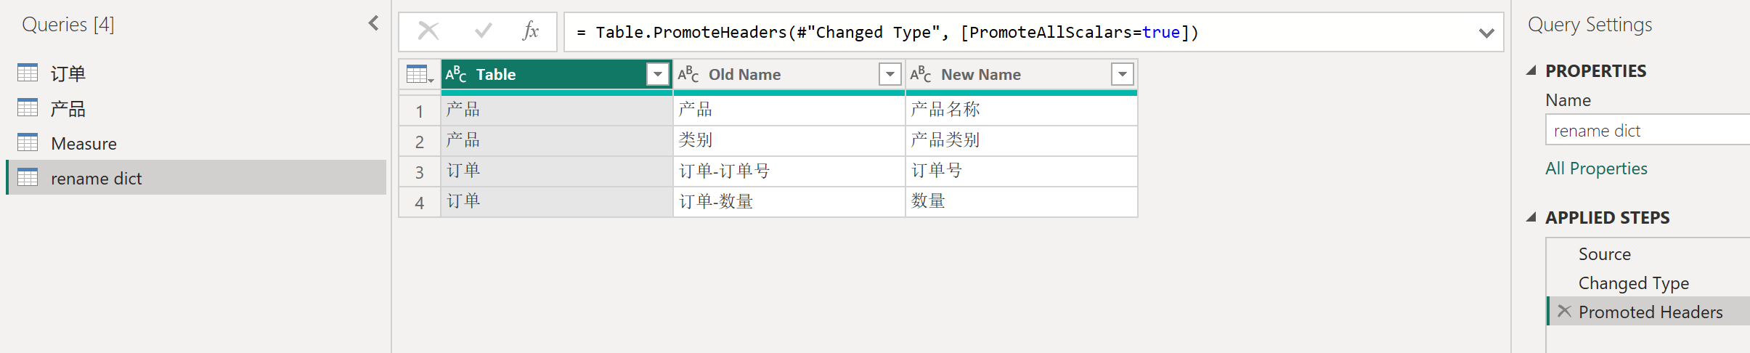Click the Old Name column type icon

688,74
